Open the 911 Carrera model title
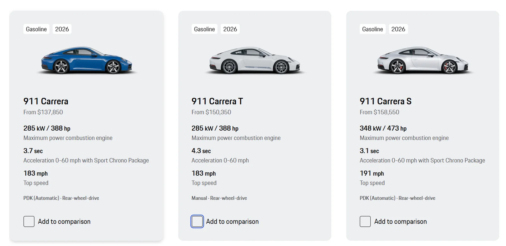The height and width of the screenshot is (246, 506). coord(46,101)
